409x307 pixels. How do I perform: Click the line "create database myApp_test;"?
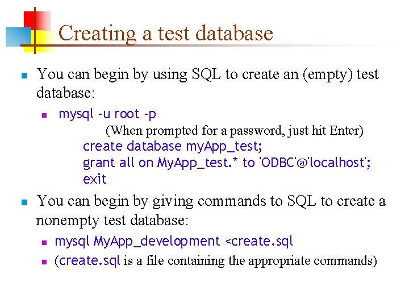tap(173, 147)
